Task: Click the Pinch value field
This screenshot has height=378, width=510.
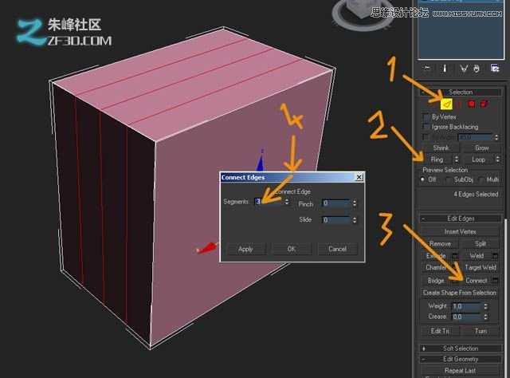Action: pyautogui.click(x=336, y=203)
